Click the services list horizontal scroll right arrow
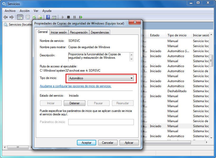Image resolution: width=216 pixels, height=158 pixels. (x=207, y=142)
